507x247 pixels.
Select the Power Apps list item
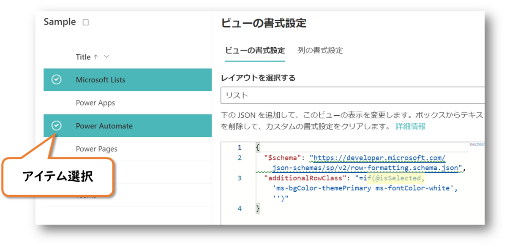pos(95,103)
